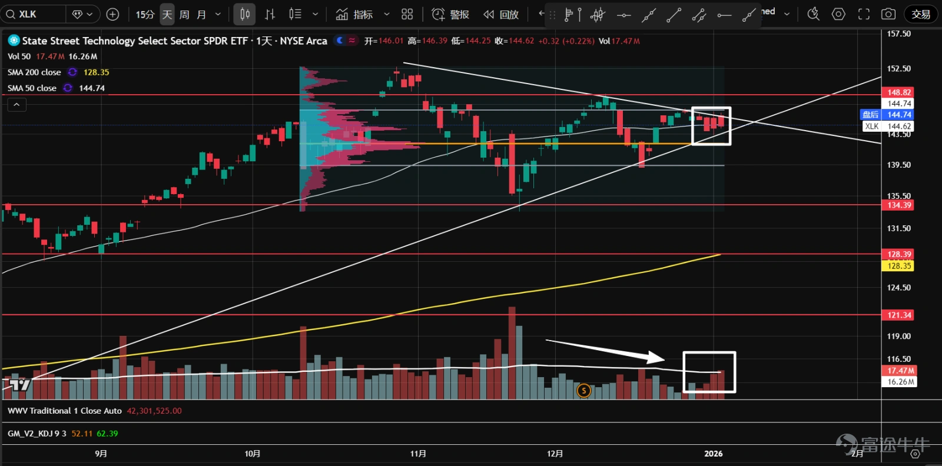Open the 指标 indicators dropdown arrow
942x466 pixels.
[386, 14]
